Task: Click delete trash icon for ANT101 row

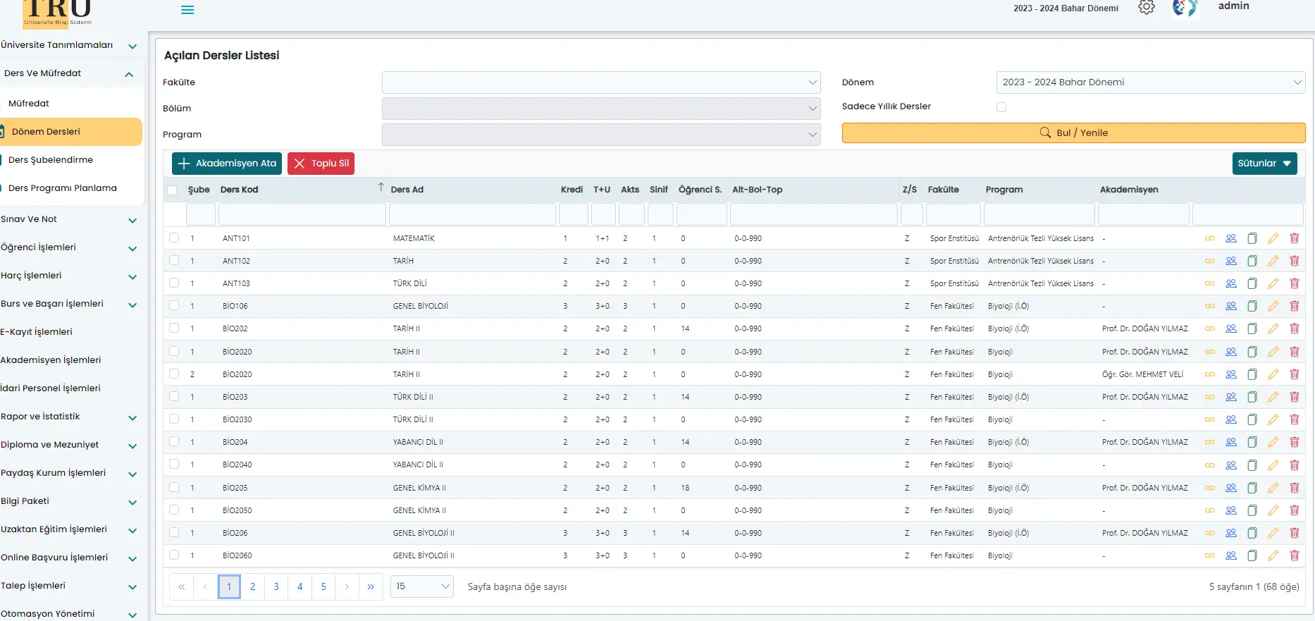Action: [1294, 238]
